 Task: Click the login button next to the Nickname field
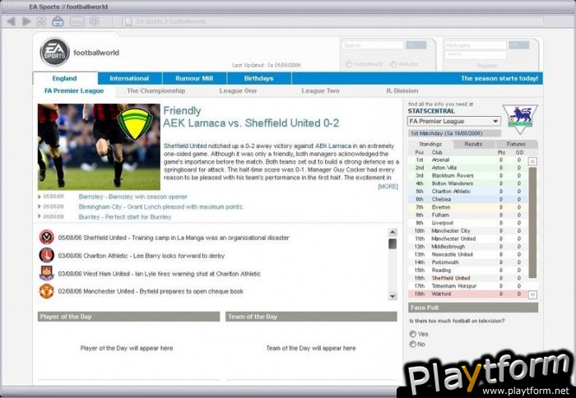point(519,45)
